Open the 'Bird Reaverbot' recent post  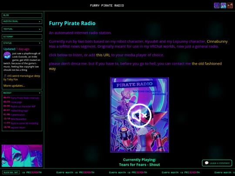19,119
